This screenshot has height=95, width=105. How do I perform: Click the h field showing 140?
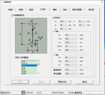coord(64,22)
